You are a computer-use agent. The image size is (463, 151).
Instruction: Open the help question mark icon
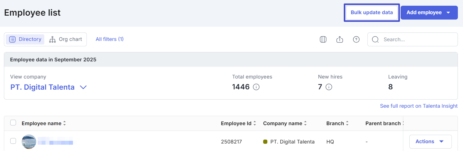[356, 39]
